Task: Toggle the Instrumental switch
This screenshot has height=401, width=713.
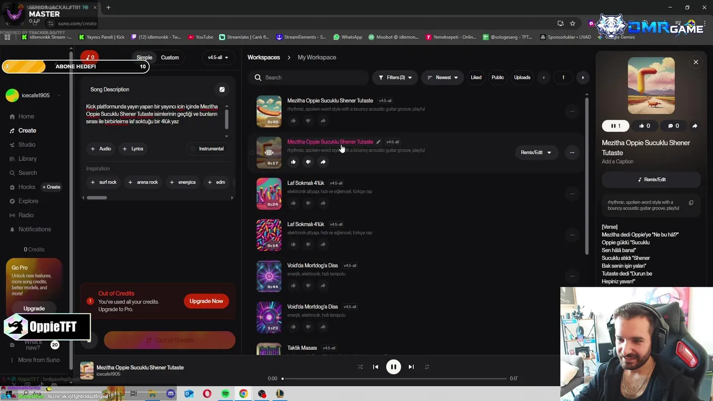Action: point(207,149)
